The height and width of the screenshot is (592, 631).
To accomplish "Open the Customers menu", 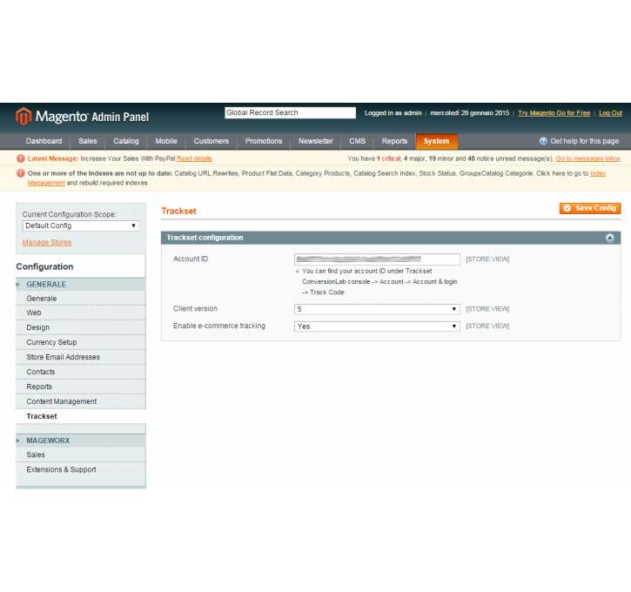I will click(211, 141).
